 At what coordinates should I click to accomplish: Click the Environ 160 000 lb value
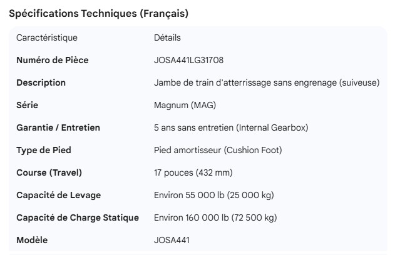point(215,217)
